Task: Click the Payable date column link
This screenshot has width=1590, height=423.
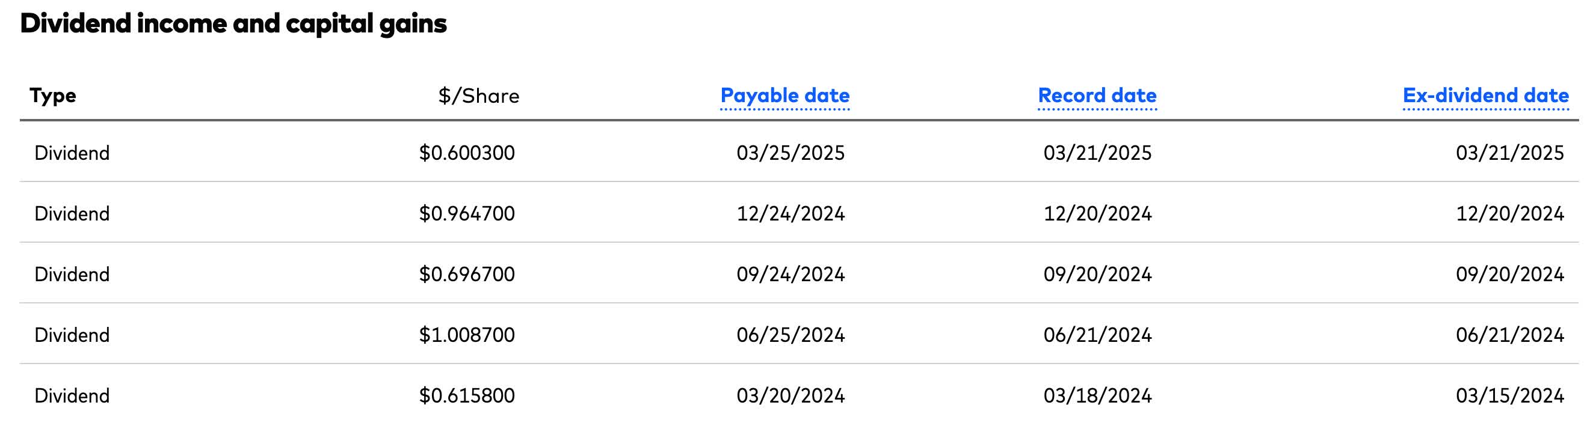Action: click(x=784, y=96)
